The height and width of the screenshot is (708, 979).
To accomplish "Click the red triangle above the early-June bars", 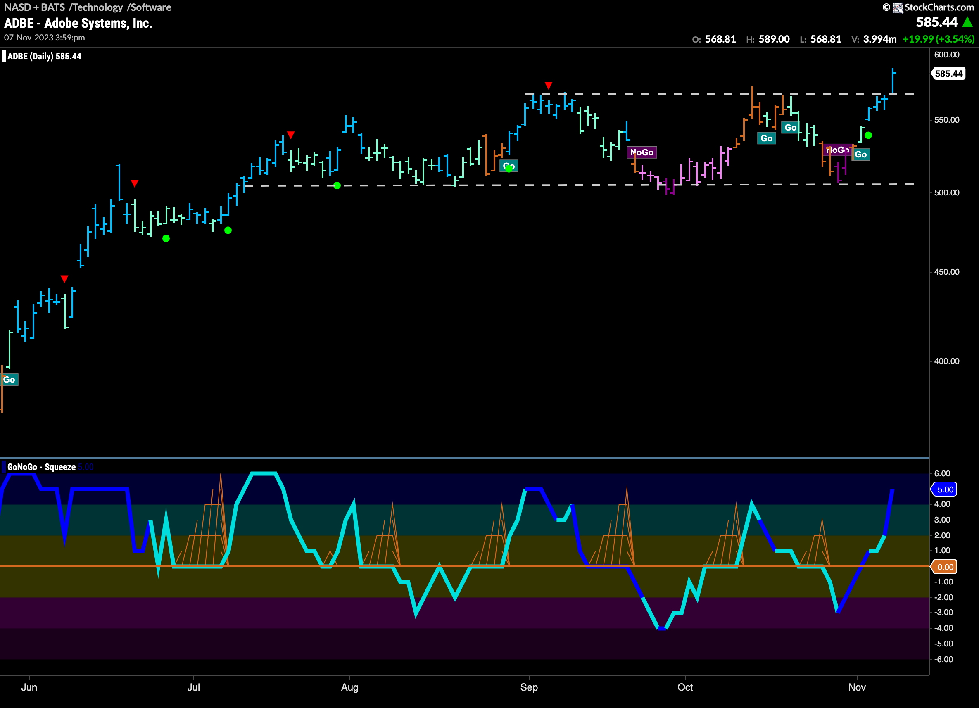I will pyautogui.click(x=64, y=279).
